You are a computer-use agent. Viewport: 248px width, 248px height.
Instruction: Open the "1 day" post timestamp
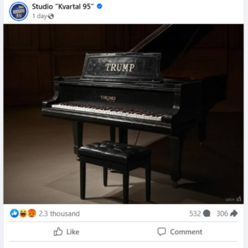coord(39,16)
